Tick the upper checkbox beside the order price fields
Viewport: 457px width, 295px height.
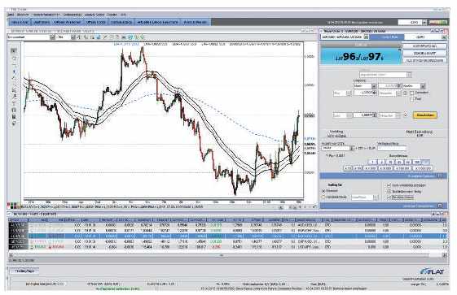412,93
